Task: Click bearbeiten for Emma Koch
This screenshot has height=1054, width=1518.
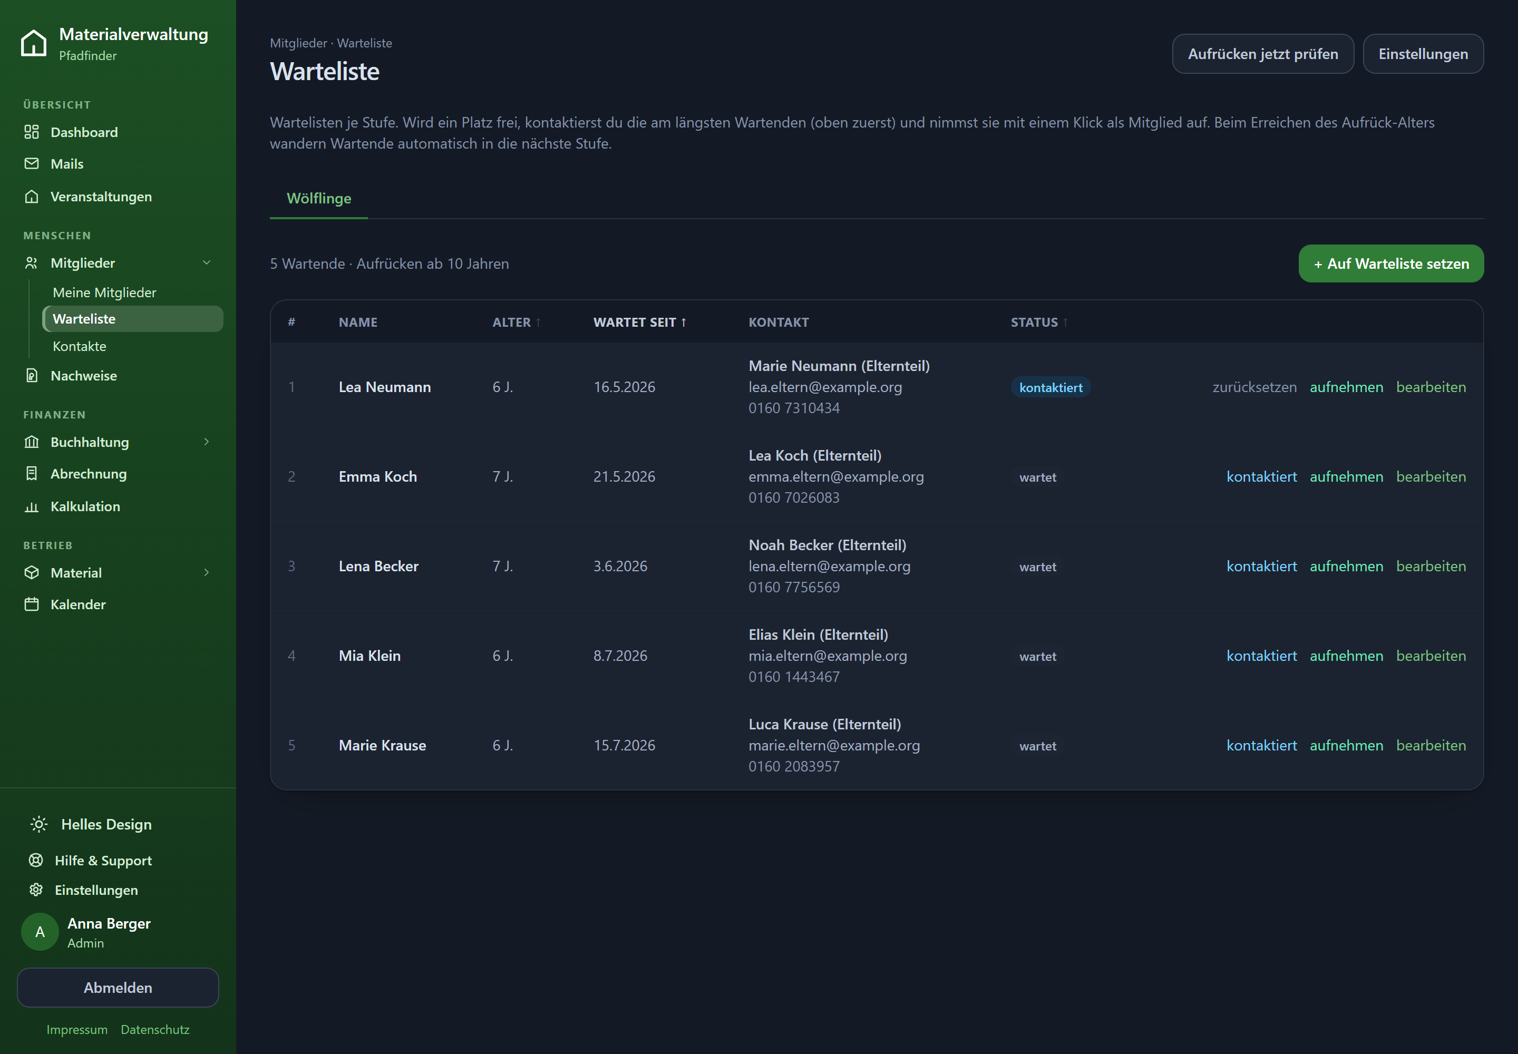Action: pos(1431,477)
